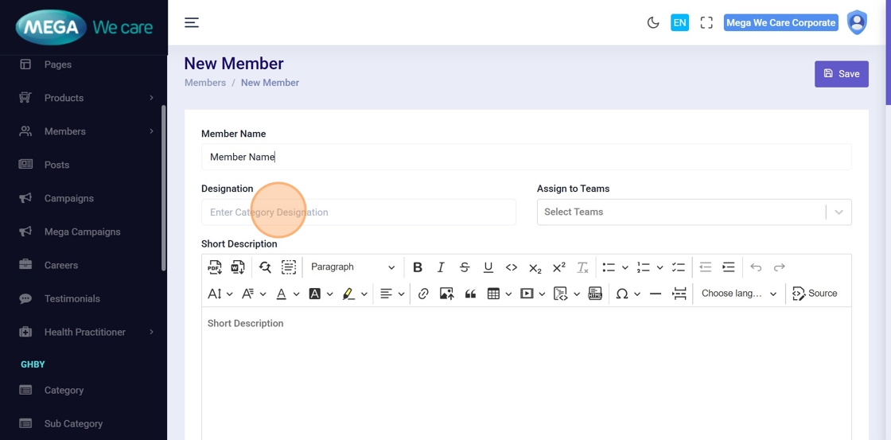The width and height of the screenshot is (891, 440).
Task: Open the Select Teams dropdown
Action: pyautogui.click(x=694, y=212)
